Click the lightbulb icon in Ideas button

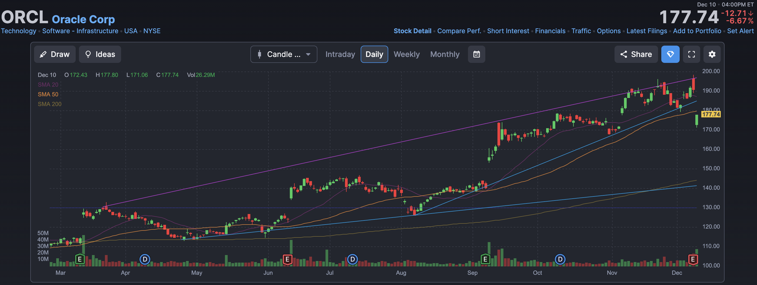pyautogui.click(x=88, y=54)
